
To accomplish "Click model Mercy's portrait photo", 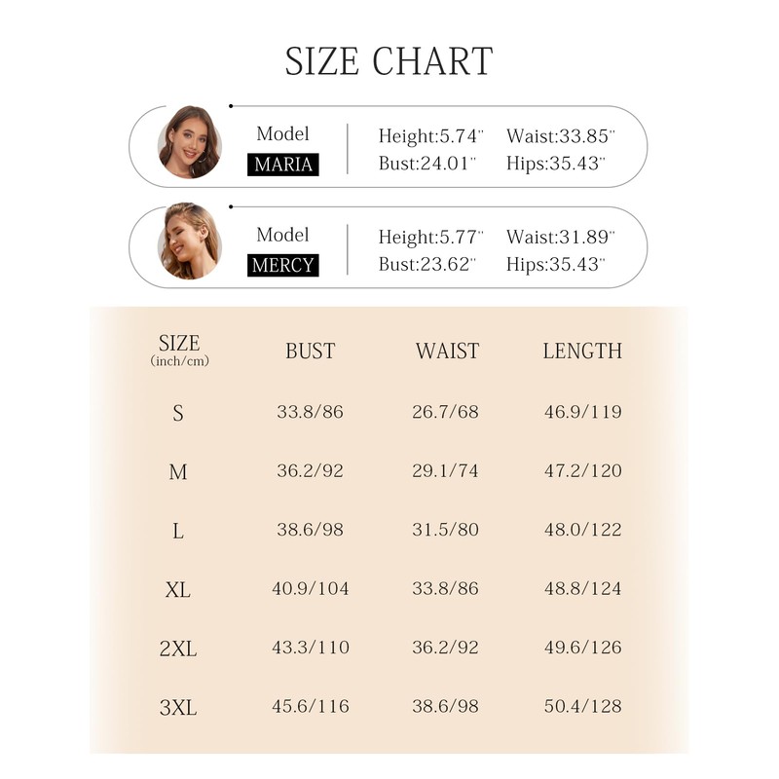I will tap(189, 242).
